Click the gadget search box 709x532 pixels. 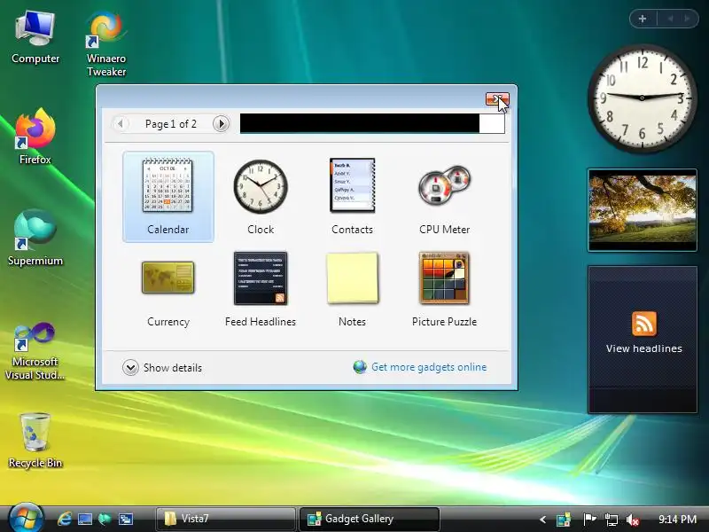tap(372, 123)
